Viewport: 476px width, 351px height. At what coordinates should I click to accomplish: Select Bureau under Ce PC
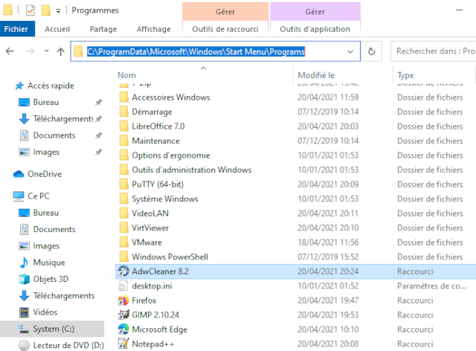click(46, 213)
